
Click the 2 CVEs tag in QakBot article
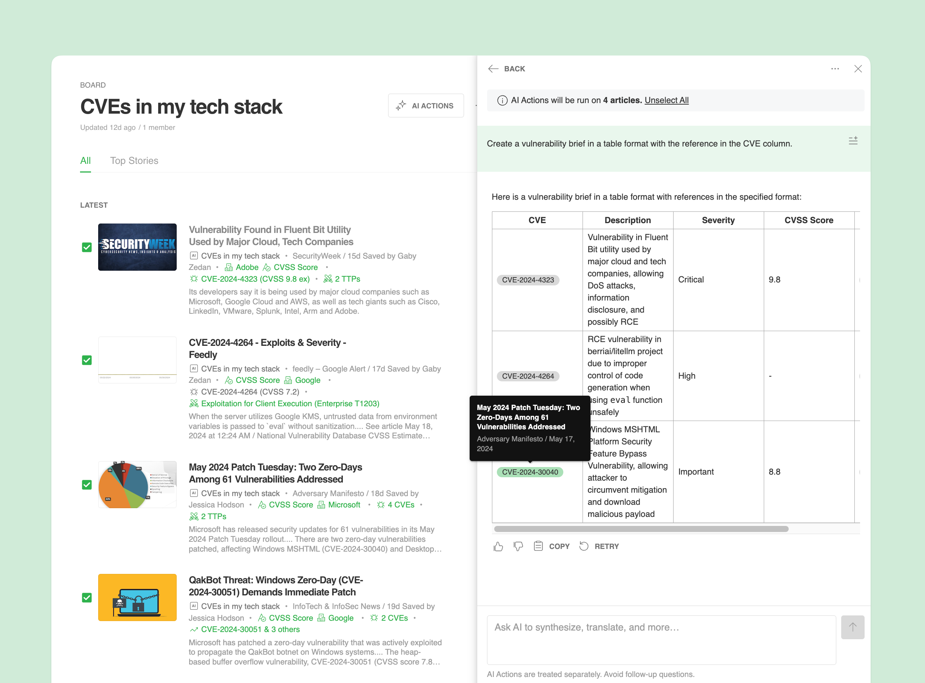click(x=389, y=618)
